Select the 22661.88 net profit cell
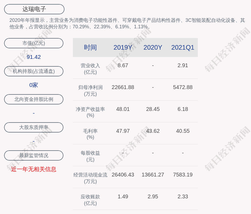The image size is (251, 214). [x=123, y=87]
